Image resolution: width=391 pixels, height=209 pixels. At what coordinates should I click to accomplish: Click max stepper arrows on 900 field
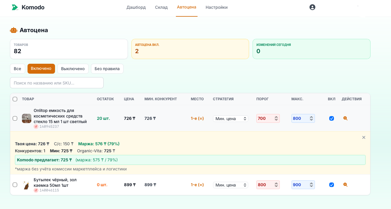311,185
